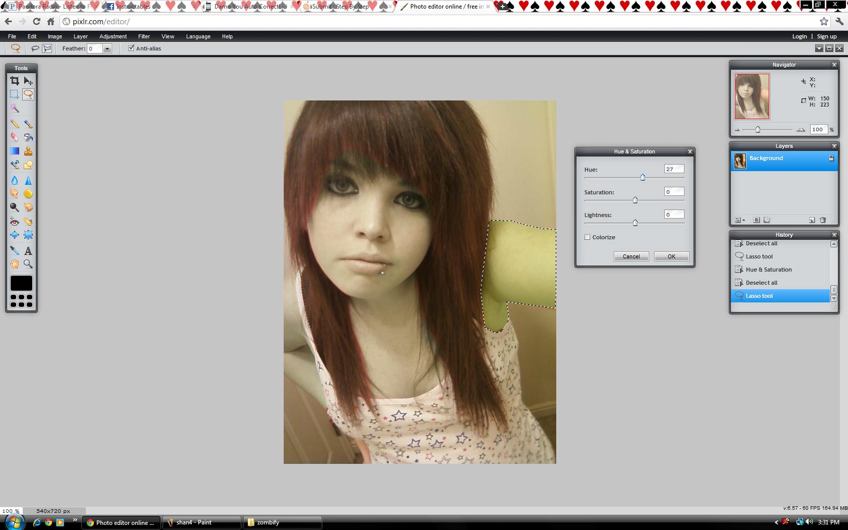Select the Sharpen tool

click(28, 180)
